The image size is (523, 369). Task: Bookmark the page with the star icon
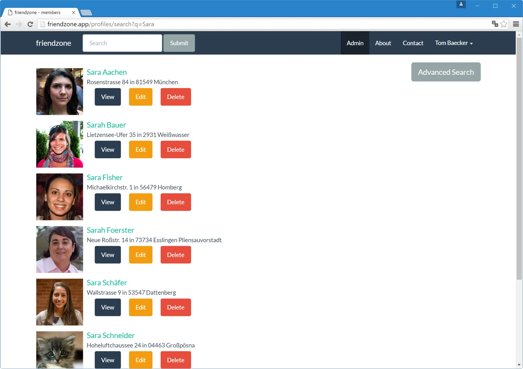click(504, 24)
